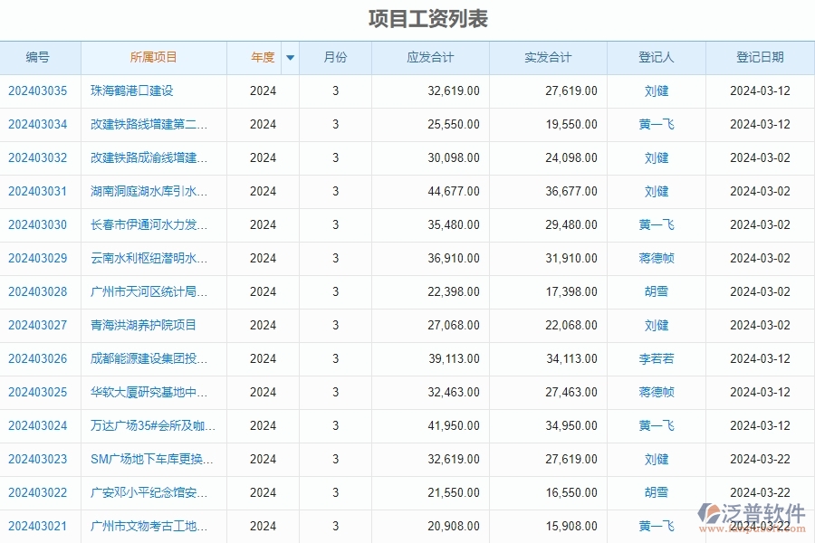Image resolution: width=815 pixels, height=543 pixels.
Task: Open project 万达广场35#会所及咖…
Action: pos(153,425)
